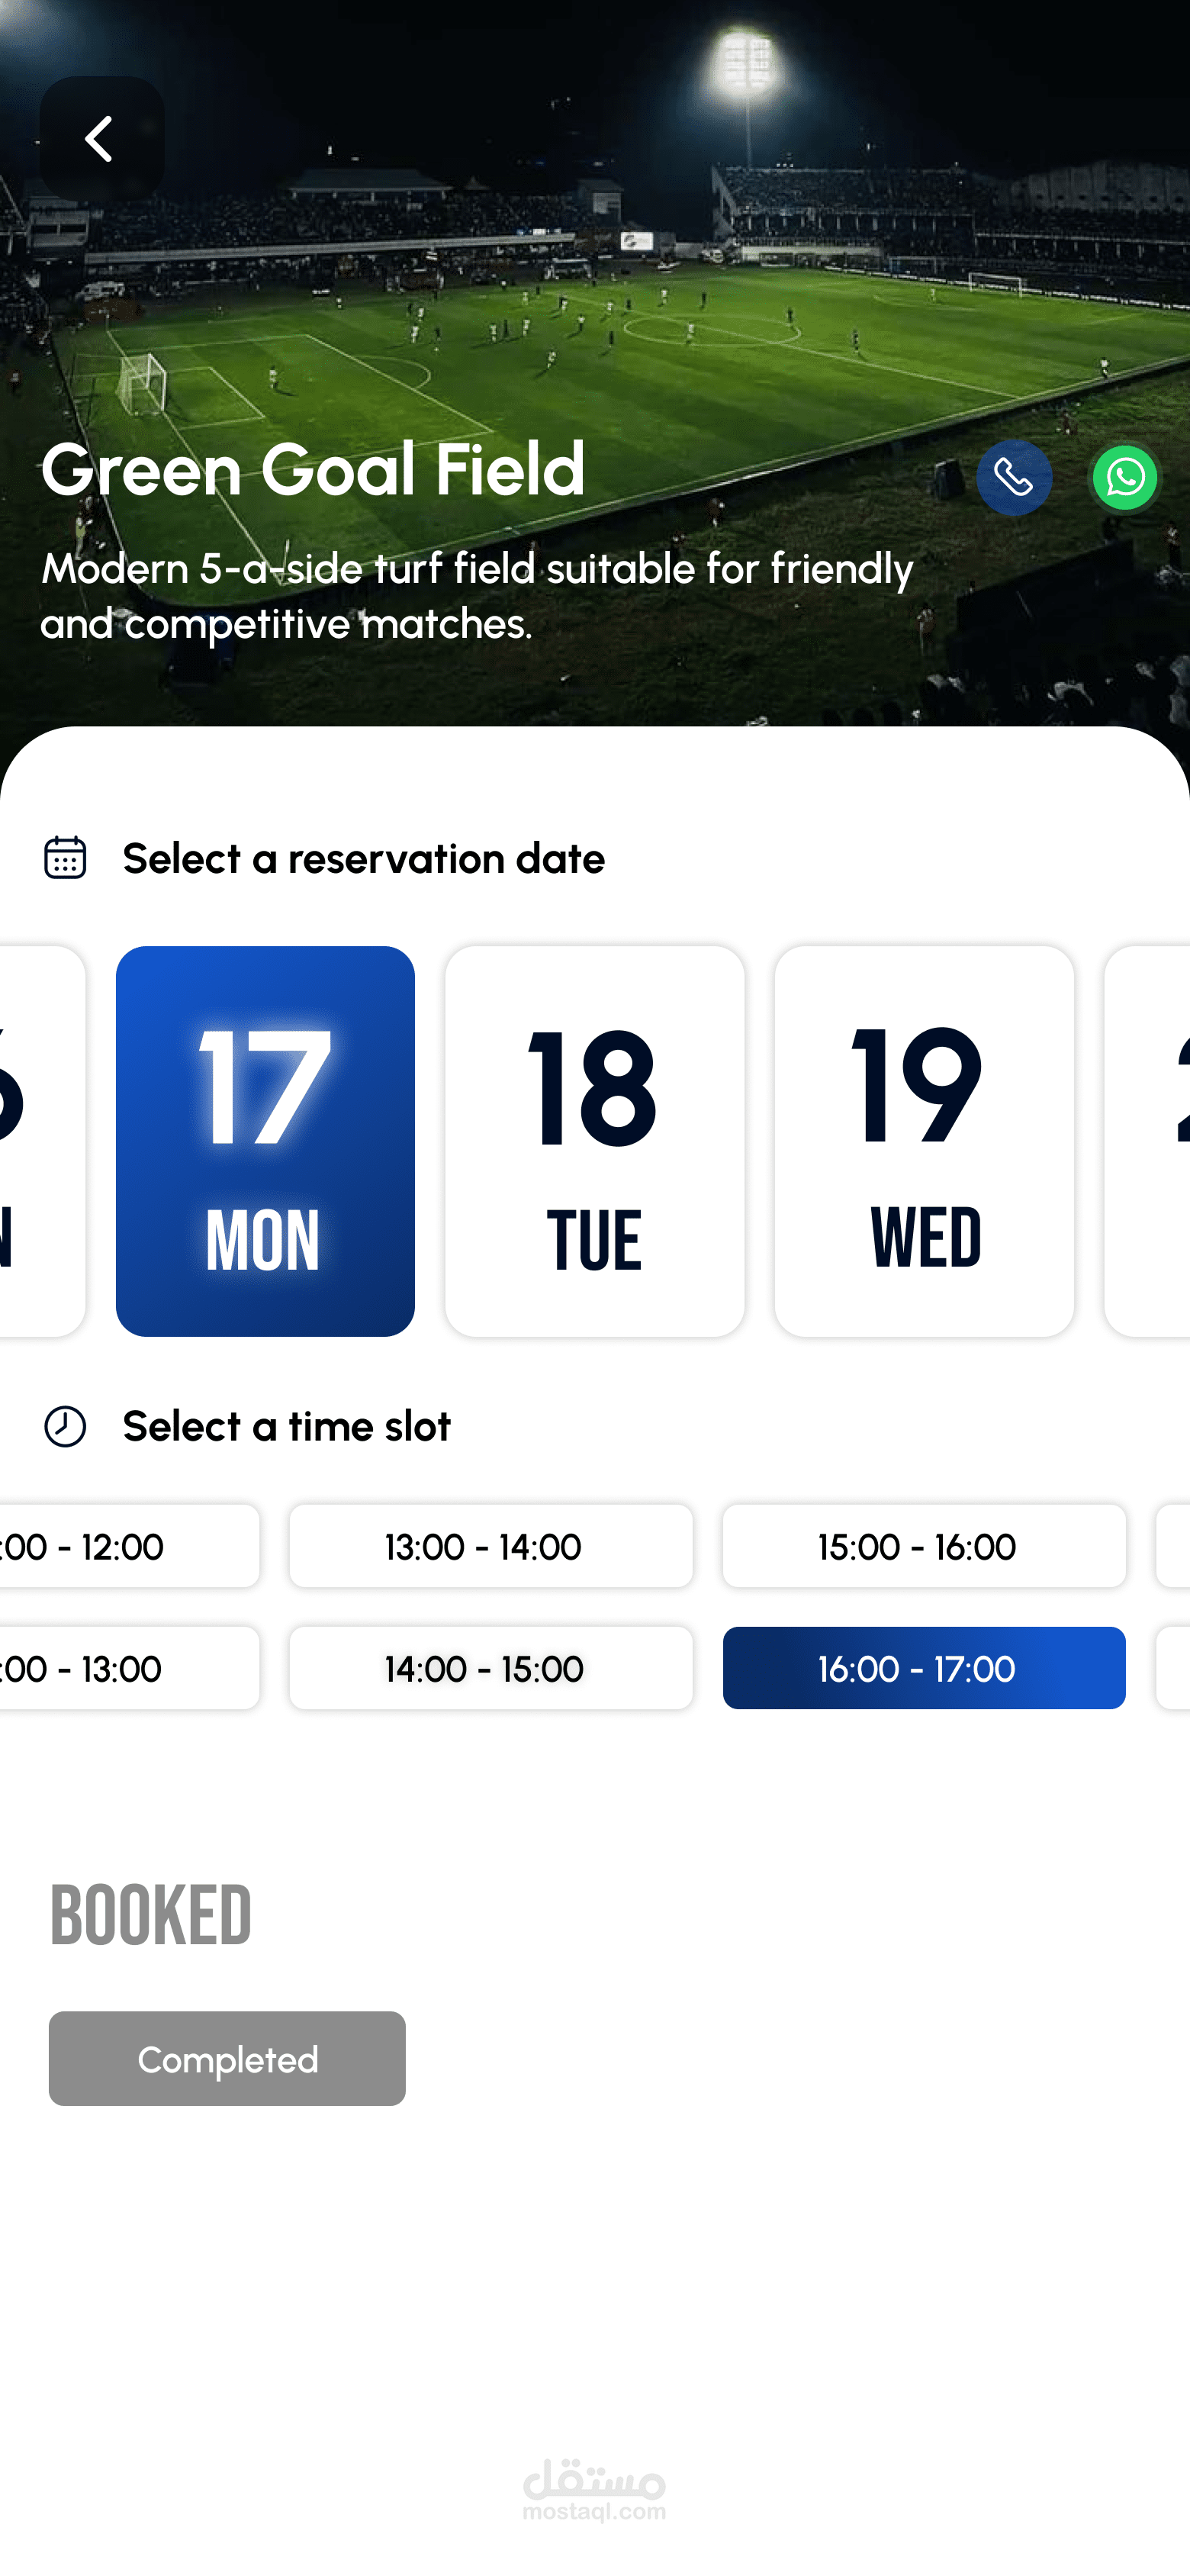This screenshot has width=1190, height=2576.
Task: Pick the 13:00 - 14:00 time slot
Action: [x=490, y=1546]
